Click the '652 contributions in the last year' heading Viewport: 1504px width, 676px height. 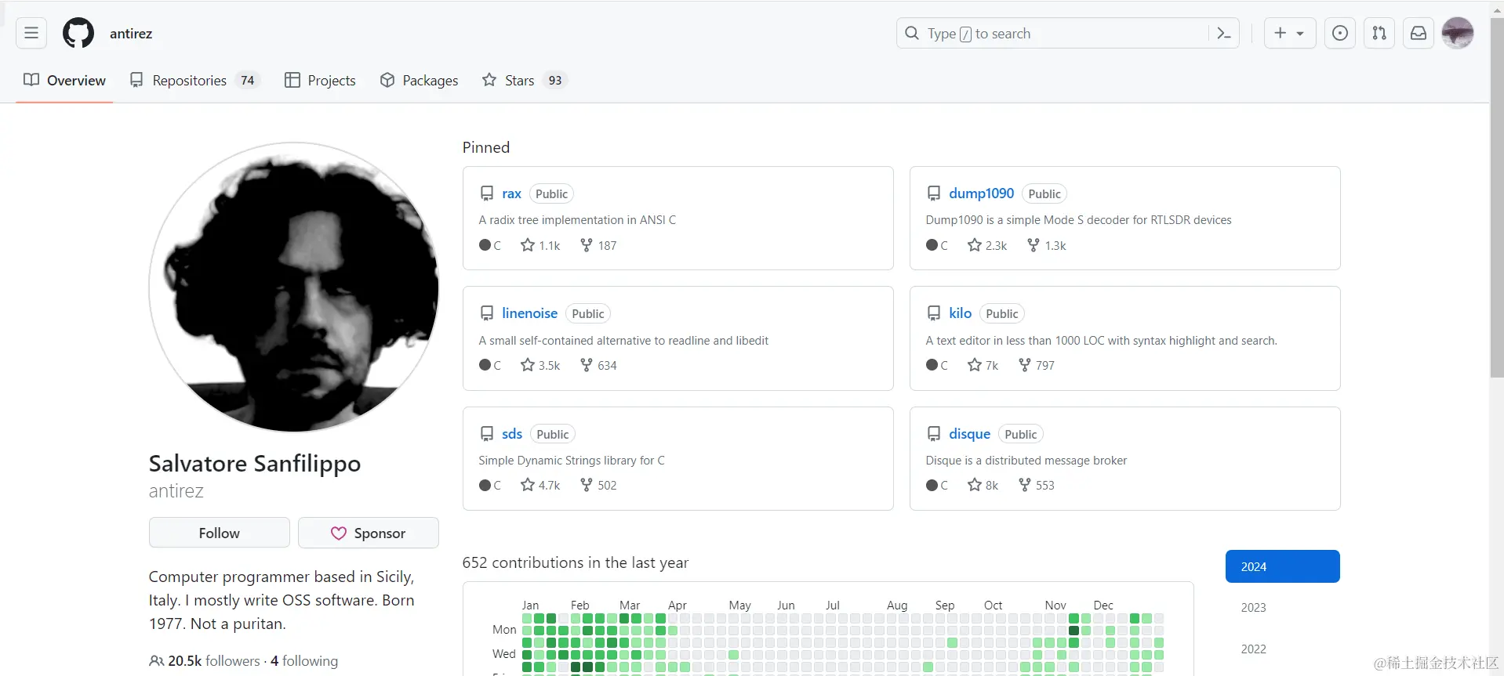(x=576, y=562)
